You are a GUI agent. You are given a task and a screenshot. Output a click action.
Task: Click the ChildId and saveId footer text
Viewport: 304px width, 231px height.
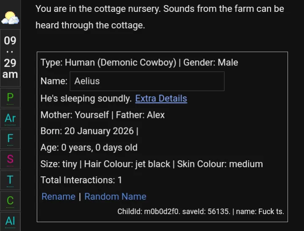pos(201,211)
